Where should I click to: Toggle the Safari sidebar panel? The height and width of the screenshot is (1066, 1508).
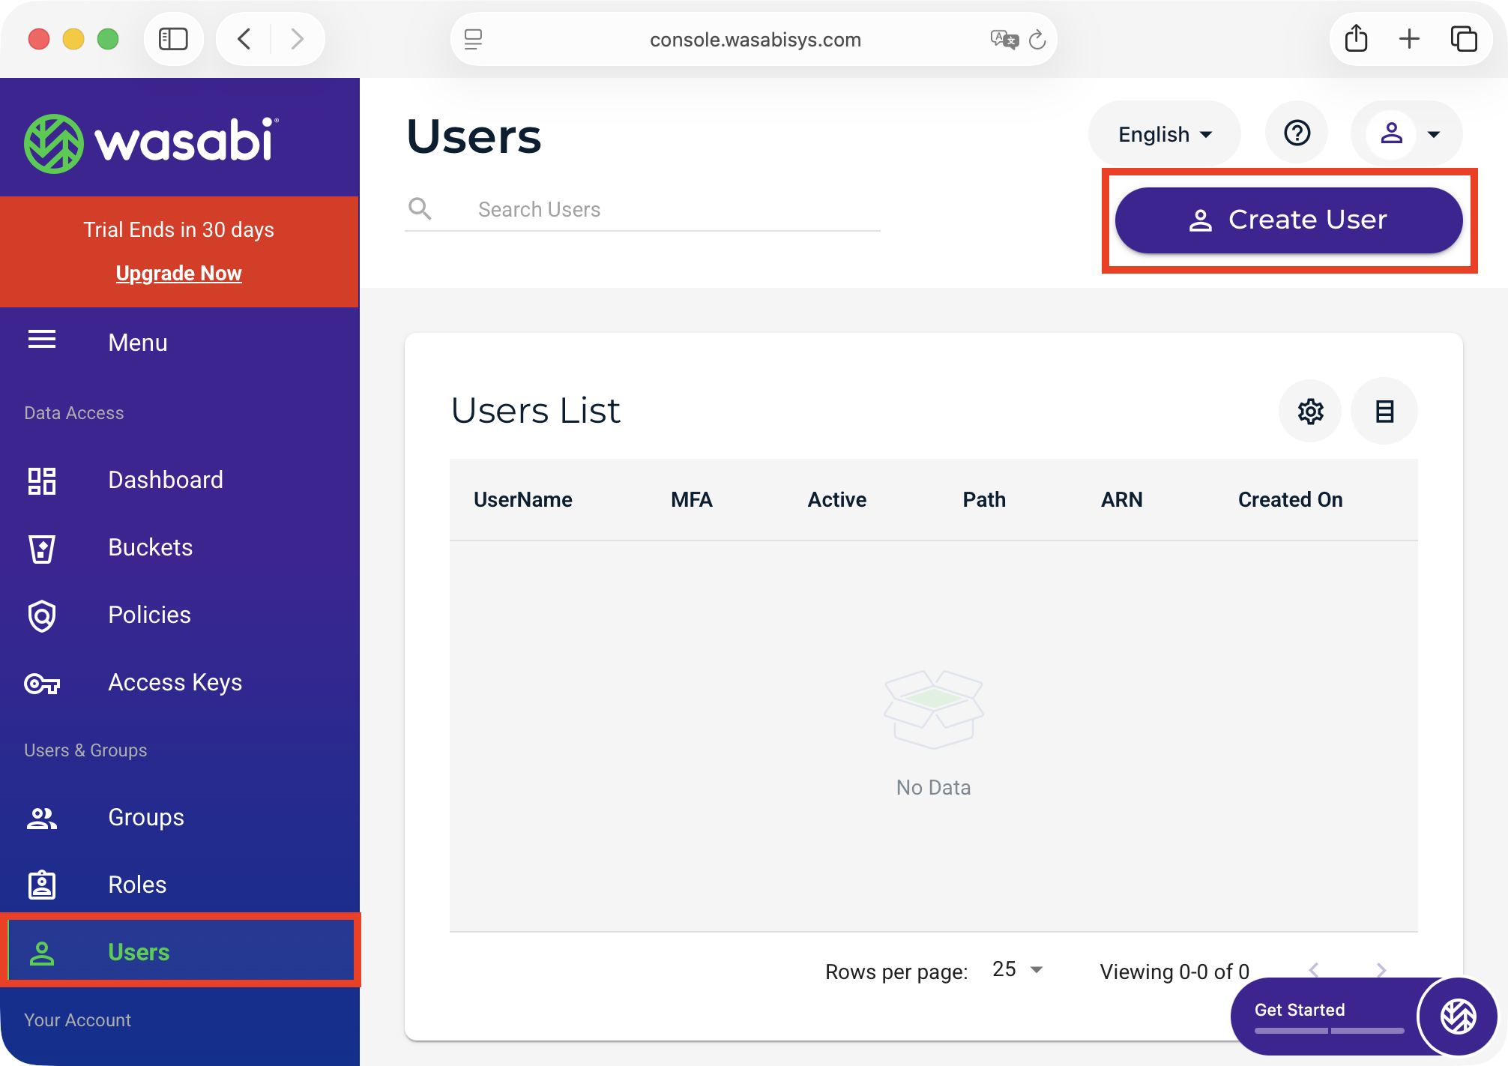click(x=173, y=39)
